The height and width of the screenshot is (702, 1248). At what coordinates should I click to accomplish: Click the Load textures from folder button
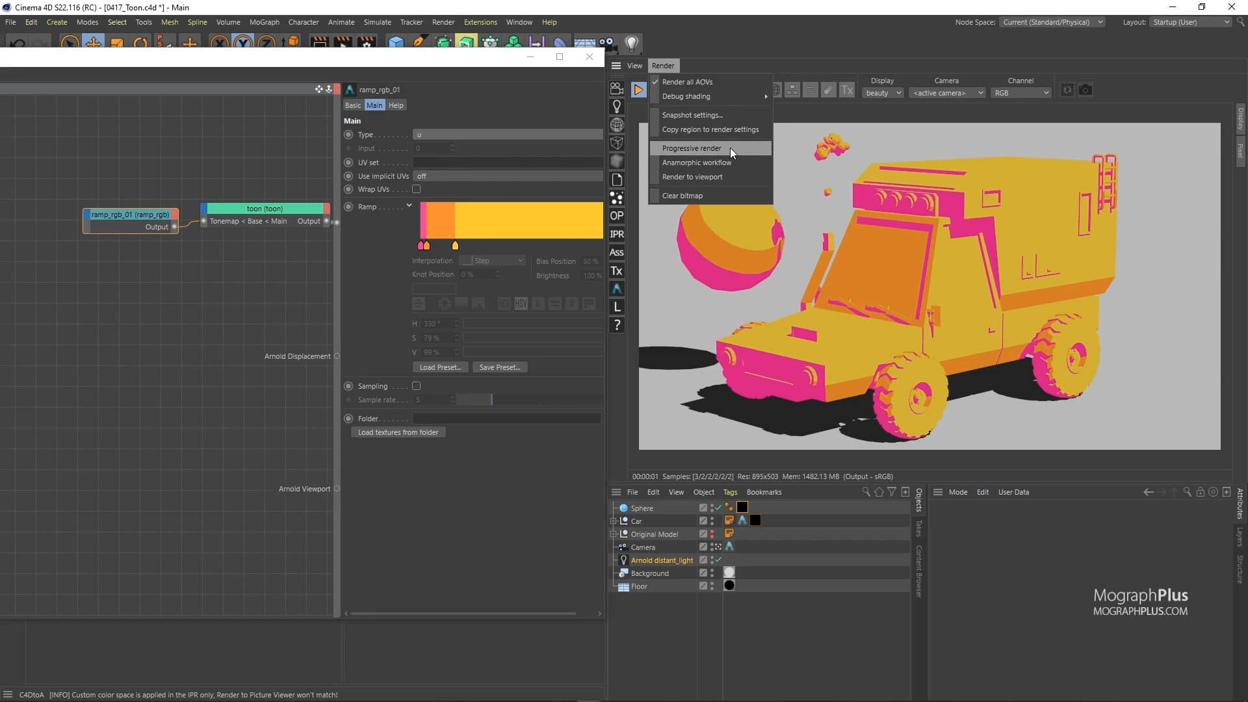point(398,432)
